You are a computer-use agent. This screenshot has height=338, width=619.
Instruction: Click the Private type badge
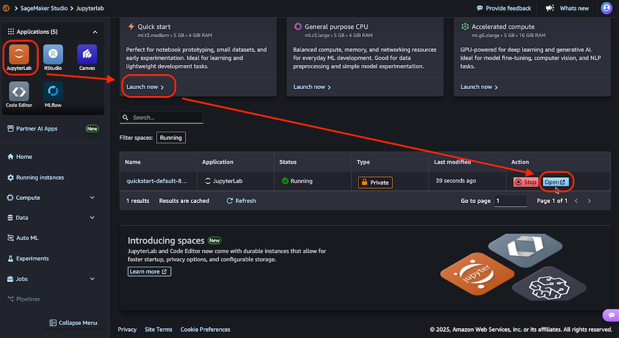click(375, 183)
